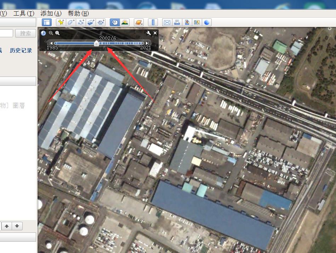
Task: Open the Add Polygon tool
Action: pos(70,22)
